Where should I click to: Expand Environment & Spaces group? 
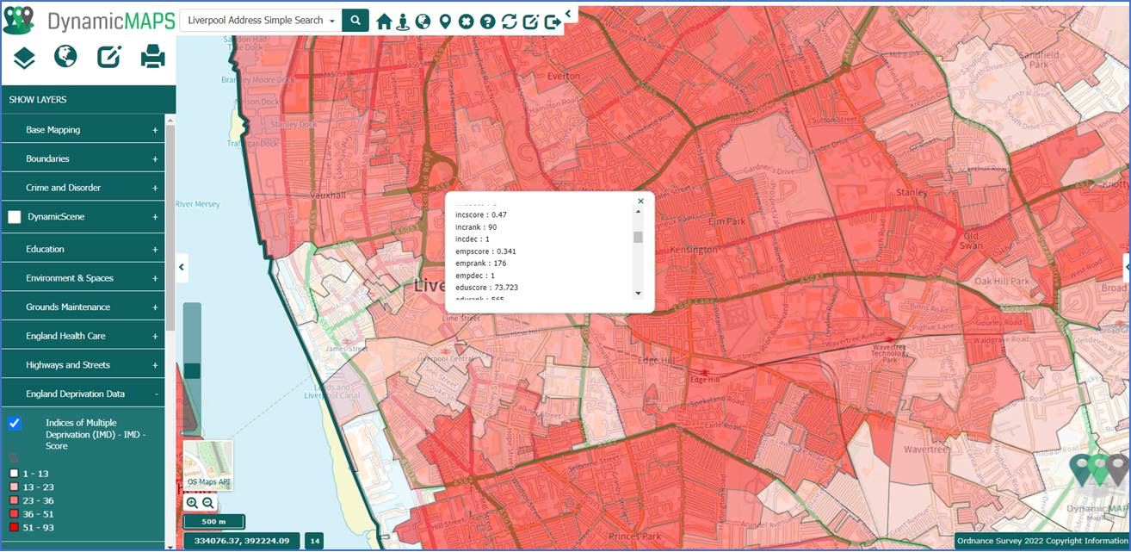[x=155, y=278]
